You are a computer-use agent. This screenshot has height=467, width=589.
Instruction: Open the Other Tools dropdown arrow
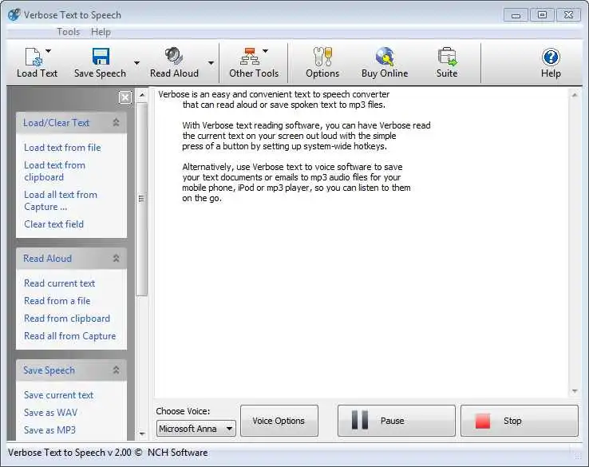(x=265, y=51)
